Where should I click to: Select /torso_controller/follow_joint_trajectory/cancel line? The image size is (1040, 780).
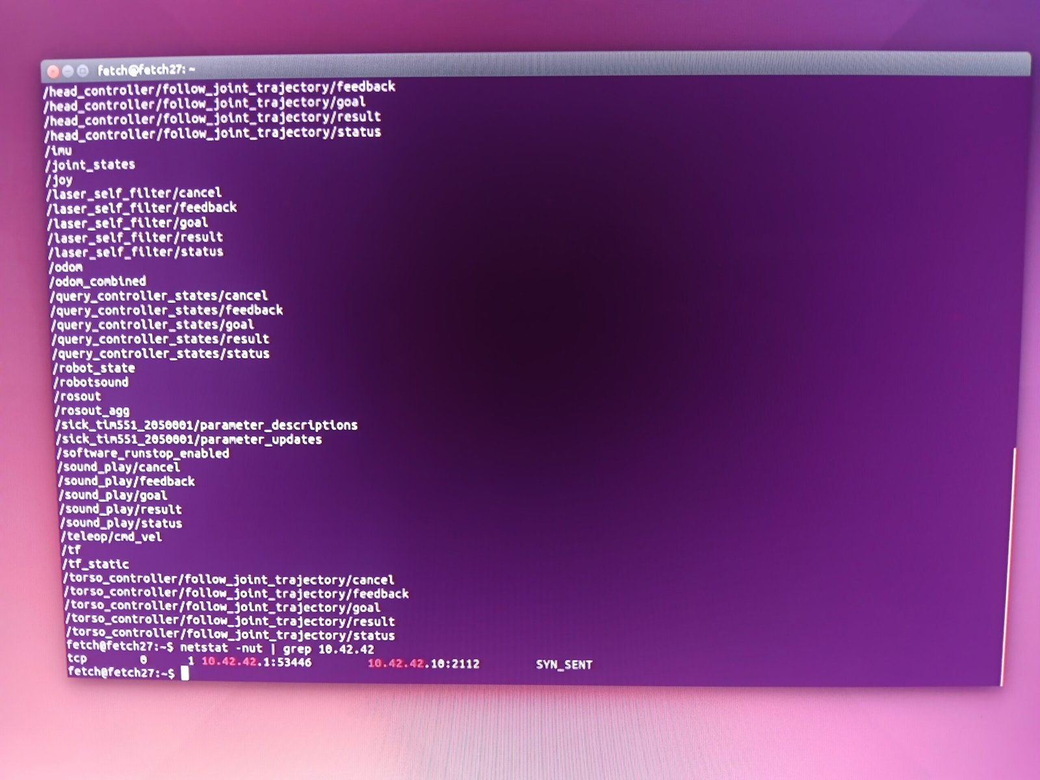229,579
